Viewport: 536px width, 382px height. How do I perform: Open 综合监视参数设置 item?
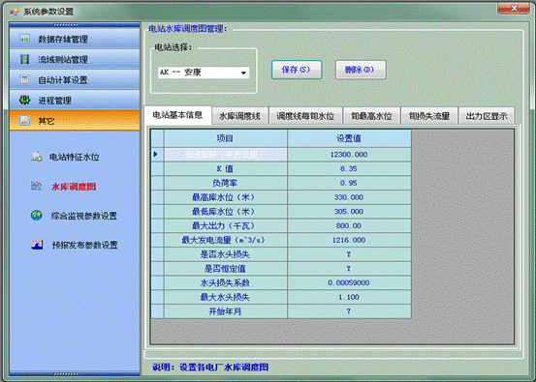(x=84, y=216)
